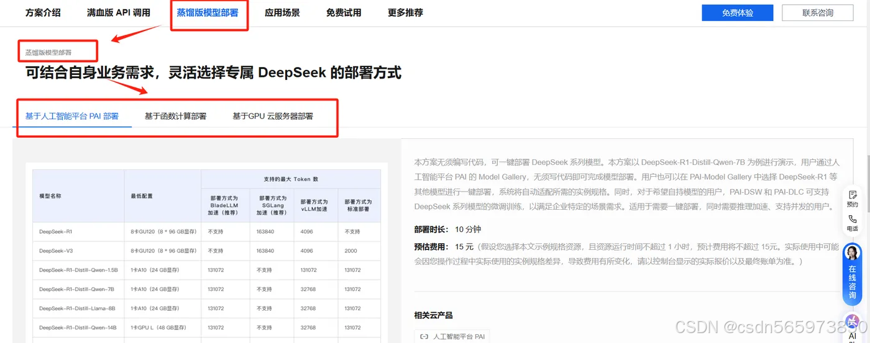Click the 支持的最大 Token 数 header

[x=291, y=179]
